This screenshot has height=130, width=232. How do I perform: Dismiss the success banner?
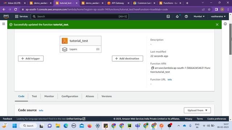217,25
